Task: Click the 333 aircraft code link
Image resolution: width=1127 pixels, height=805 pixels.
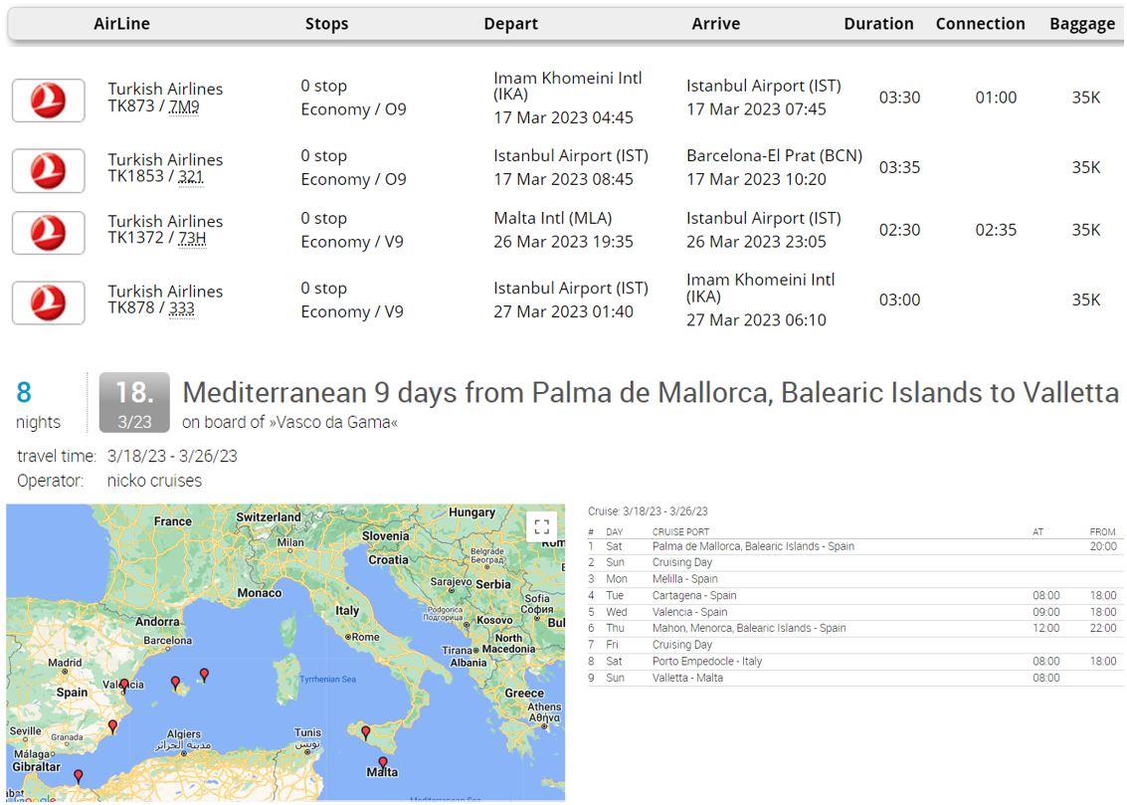Action: pyautogui.click(x=181, y=308)
